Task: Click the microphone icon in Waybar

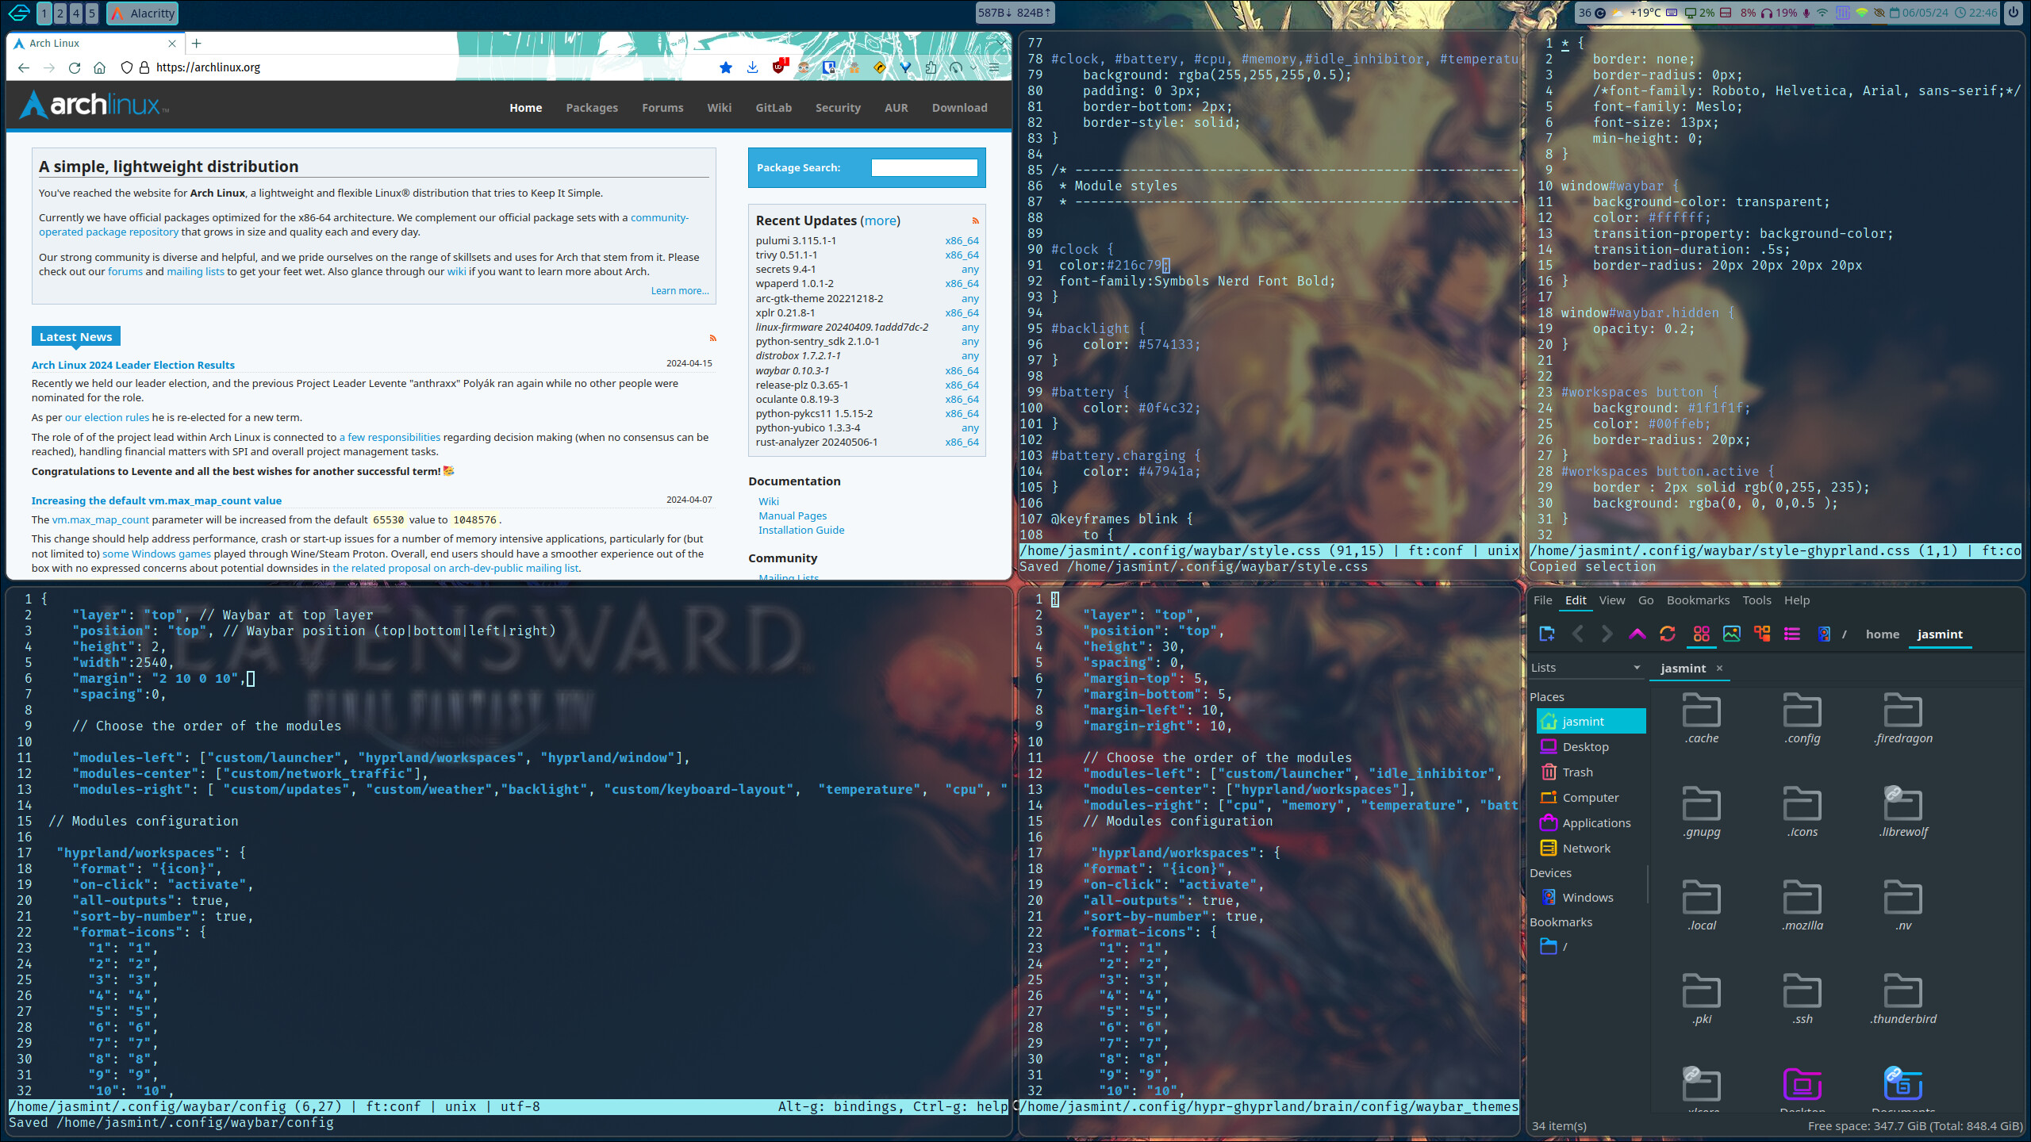Action: click(1806, 13)
